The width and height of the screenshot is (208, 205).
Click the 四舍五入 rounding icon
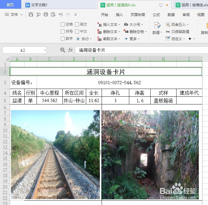(x=168, y=24)
